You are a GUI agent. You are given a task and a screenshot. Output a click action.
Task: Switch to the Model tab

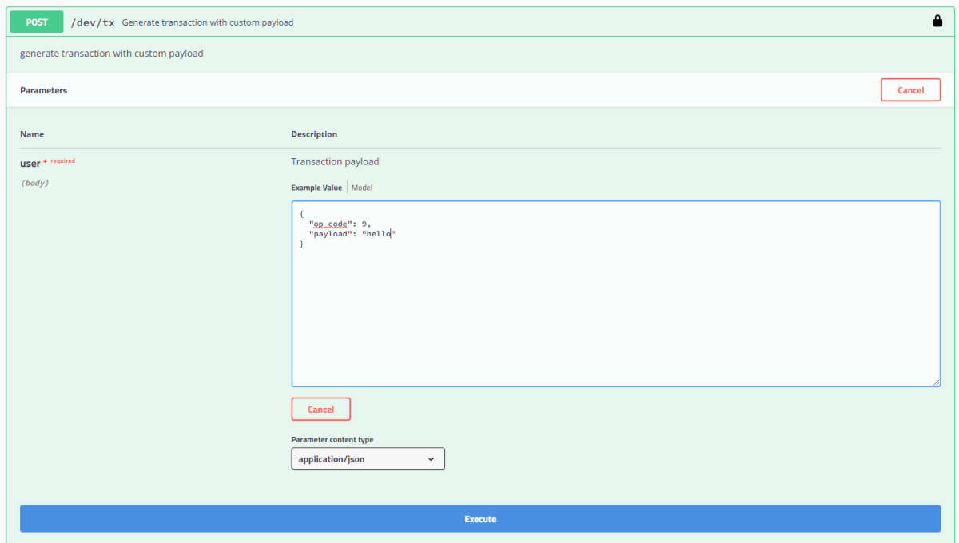point(362,188)
